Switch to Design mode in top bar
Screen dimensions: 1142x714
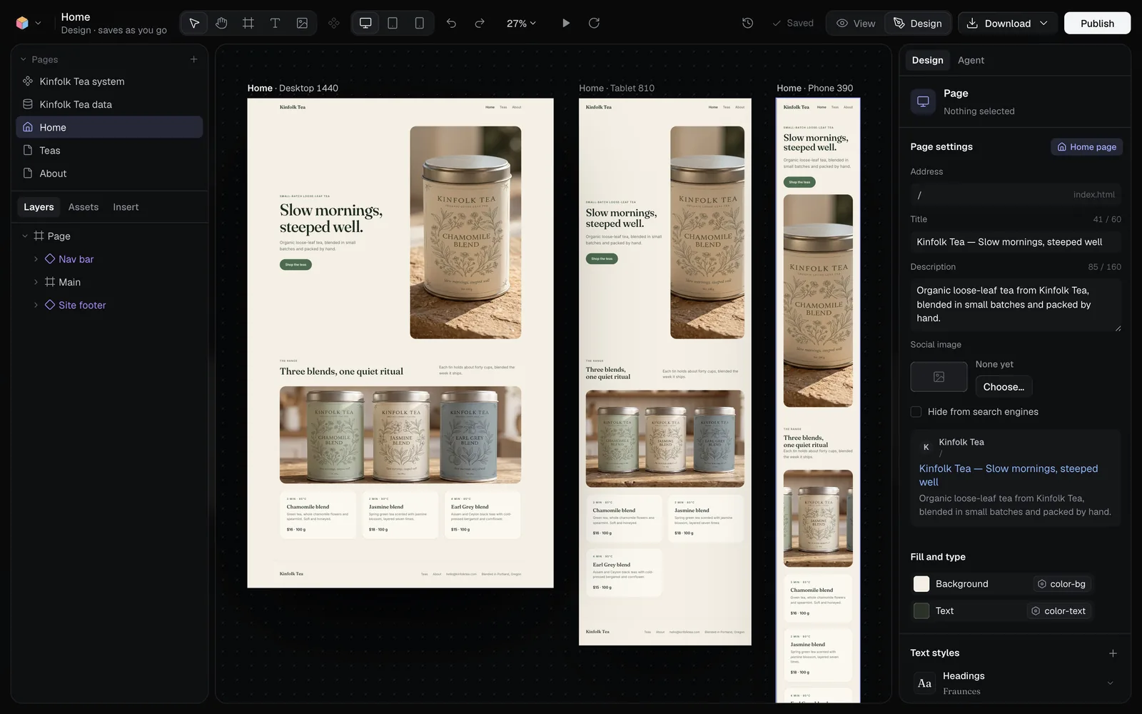(x=918, y=23)
